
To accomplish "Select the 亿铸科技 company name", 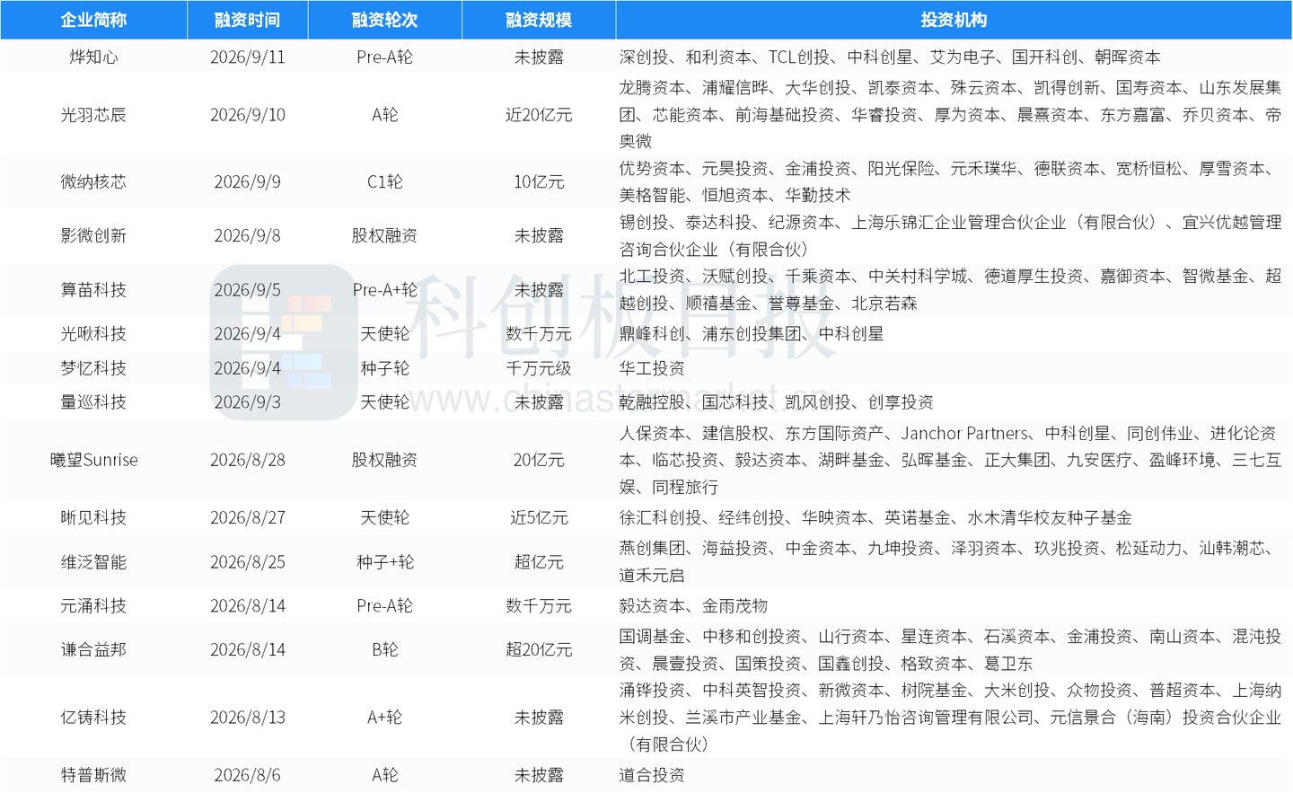I will pos(93,718).
